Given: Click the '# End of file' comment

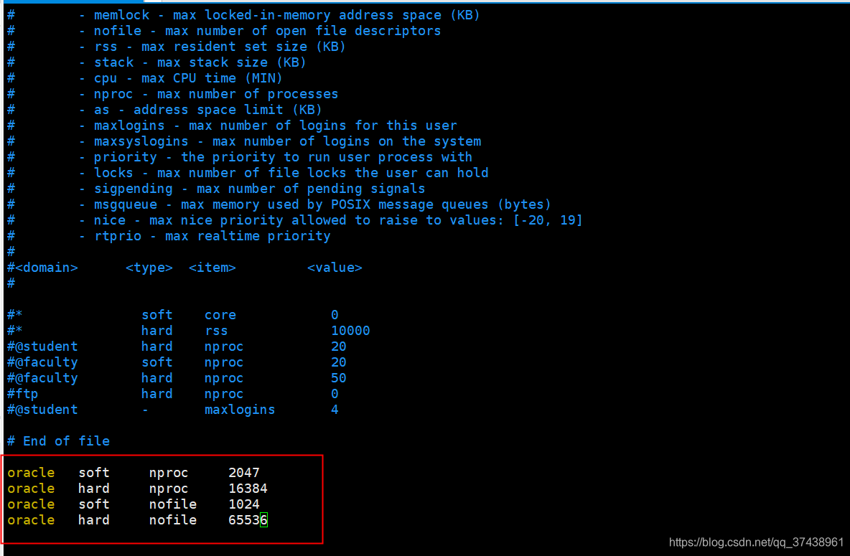Looking at the screenshot, I should point(59,441).
